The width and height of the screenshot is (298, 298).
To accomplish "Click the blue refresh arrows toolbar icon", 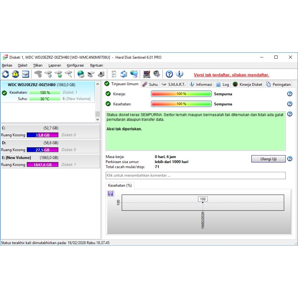I will point(6,74).
